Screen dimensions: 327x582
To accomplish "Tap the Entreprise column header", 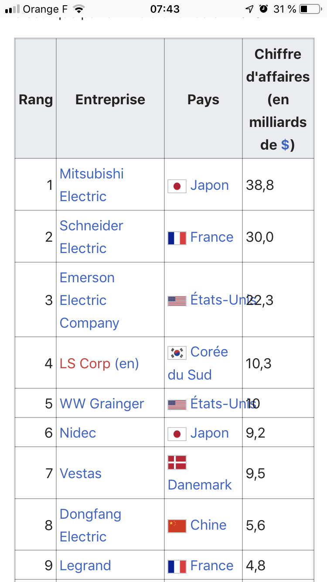I will (110, 99).
